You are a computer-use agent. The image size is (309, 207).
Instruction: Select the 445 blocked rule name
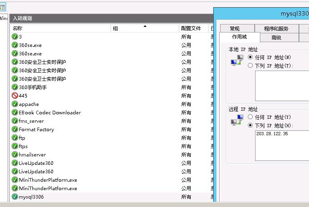click(23, 95)
